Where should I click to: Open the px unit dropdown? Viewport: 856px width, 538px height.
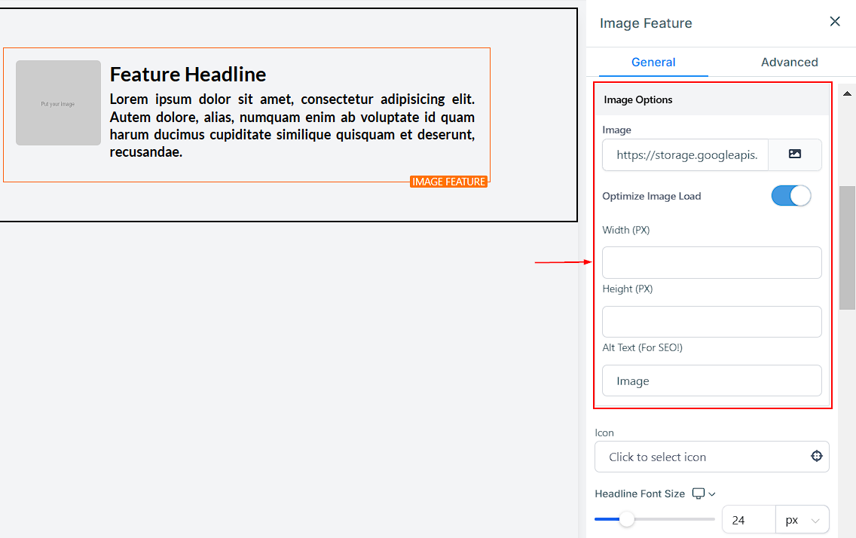click(x=802, y=520)
